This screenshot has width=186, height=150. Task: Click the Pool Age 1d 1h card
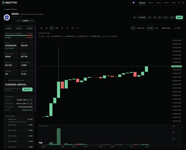coord(27,73)
